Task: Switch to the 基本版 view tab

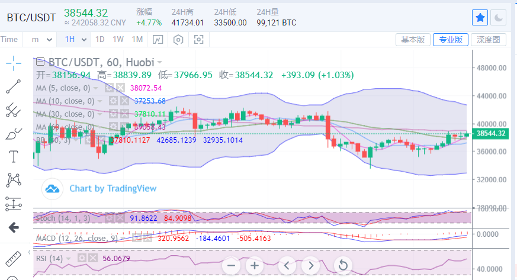Action: coord(412,40)
